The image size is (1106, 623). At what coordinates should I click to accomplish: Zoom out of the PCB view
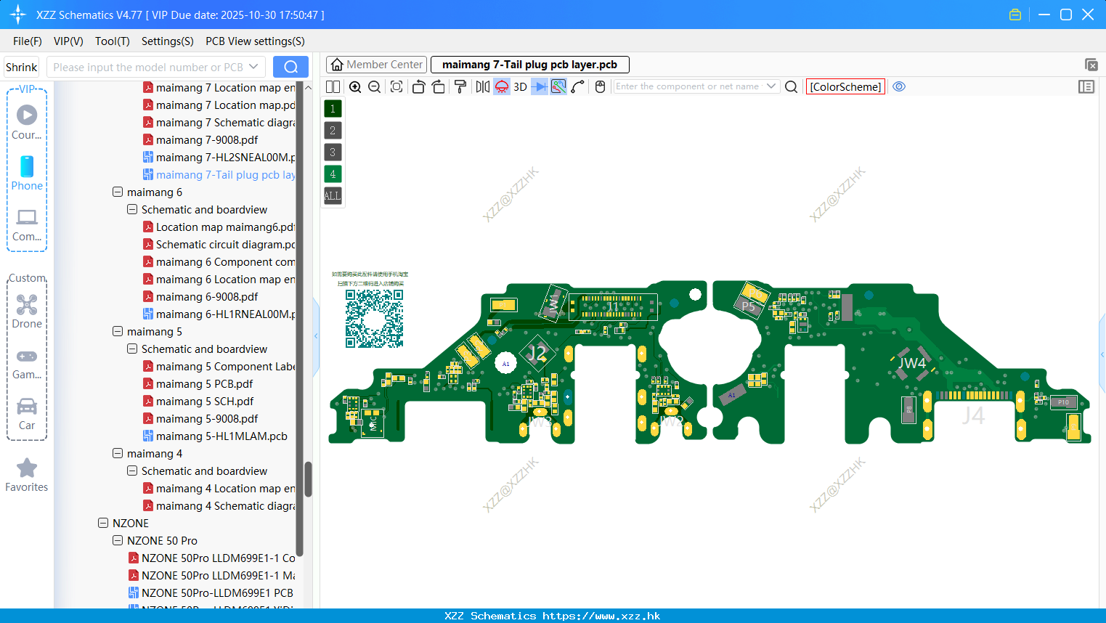point(375,86)
